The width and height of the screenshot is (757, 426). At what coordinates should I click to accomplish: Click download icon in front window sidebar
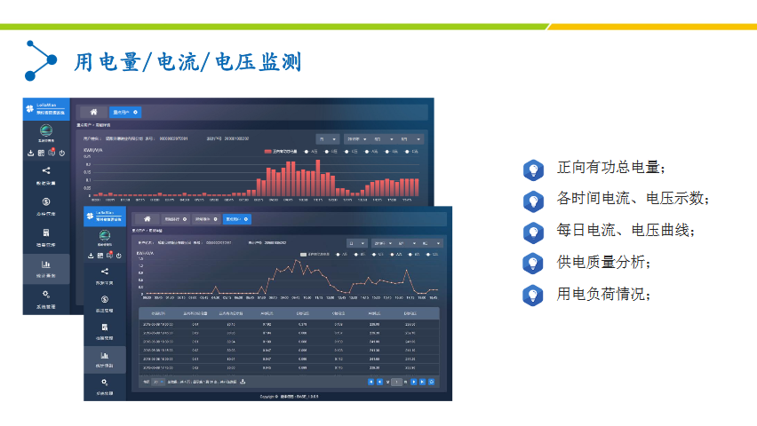click(x=91, y=256)
